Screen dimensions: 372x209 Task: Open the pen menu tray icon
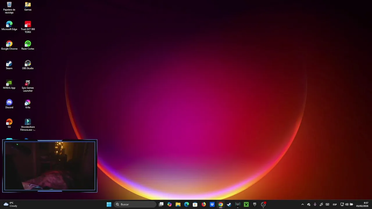[x=321, y=204]
